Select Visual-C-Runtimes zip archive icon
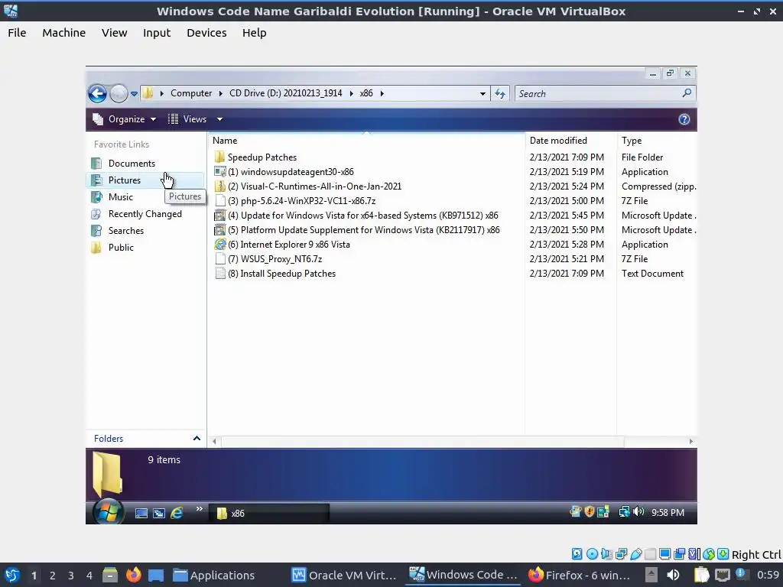This screenshot has height=587, width=783. 219,186
